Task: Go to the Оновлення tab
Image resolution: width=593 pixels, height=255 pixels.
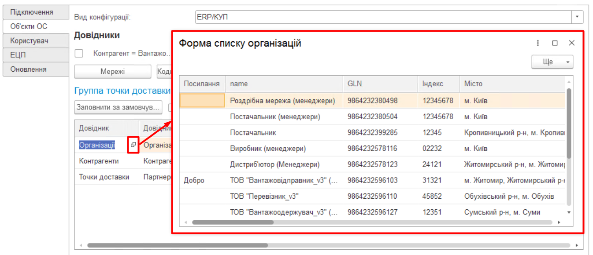Action: [35, 69]
